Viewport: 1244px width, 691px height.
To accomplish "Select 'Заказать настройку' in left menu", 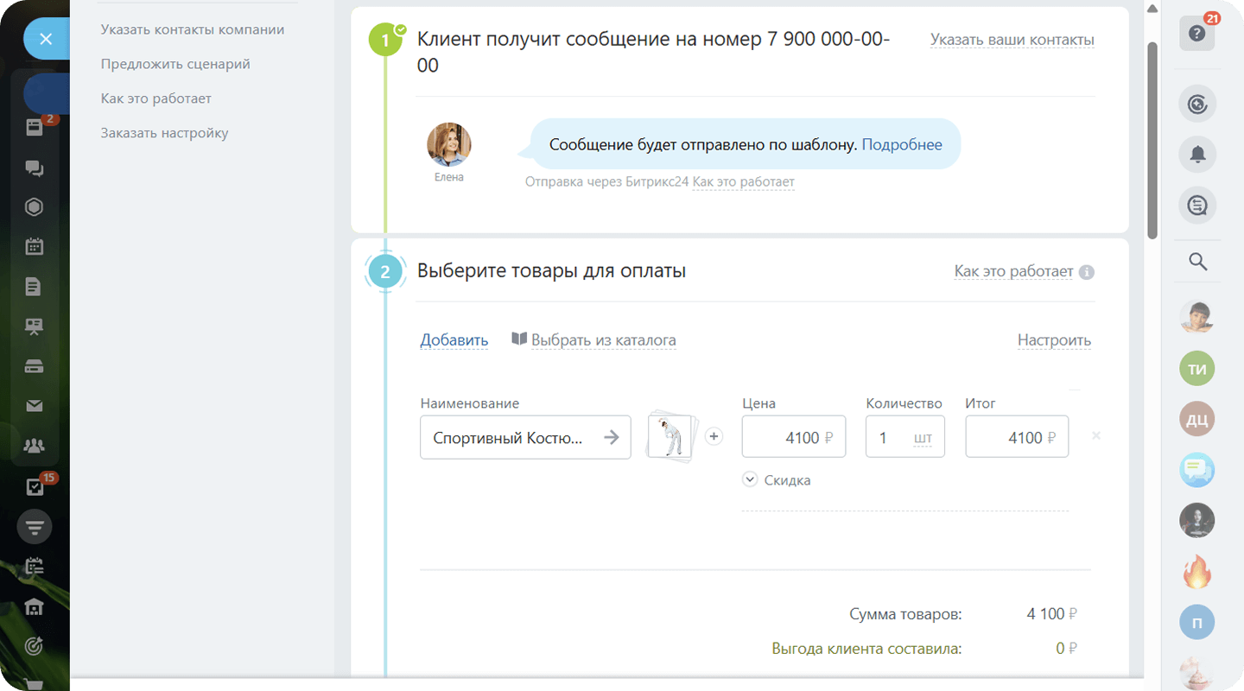I will (164, 133).
